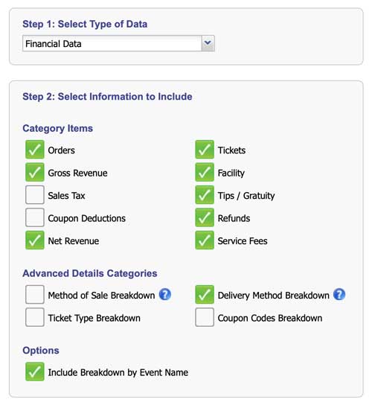
Task: Open help icon for Method of Sale Breakdown
Action: pyautogui.click(x=165, y=295)
